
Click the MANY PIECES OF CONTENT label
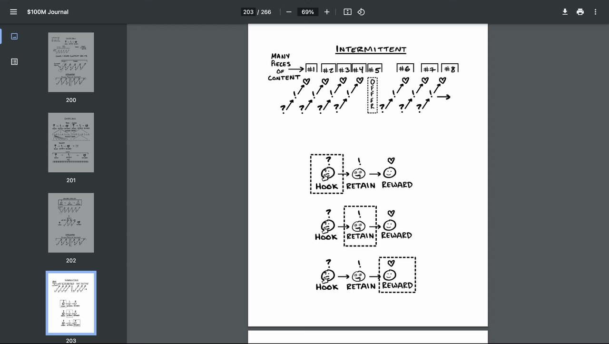point(284,67)
